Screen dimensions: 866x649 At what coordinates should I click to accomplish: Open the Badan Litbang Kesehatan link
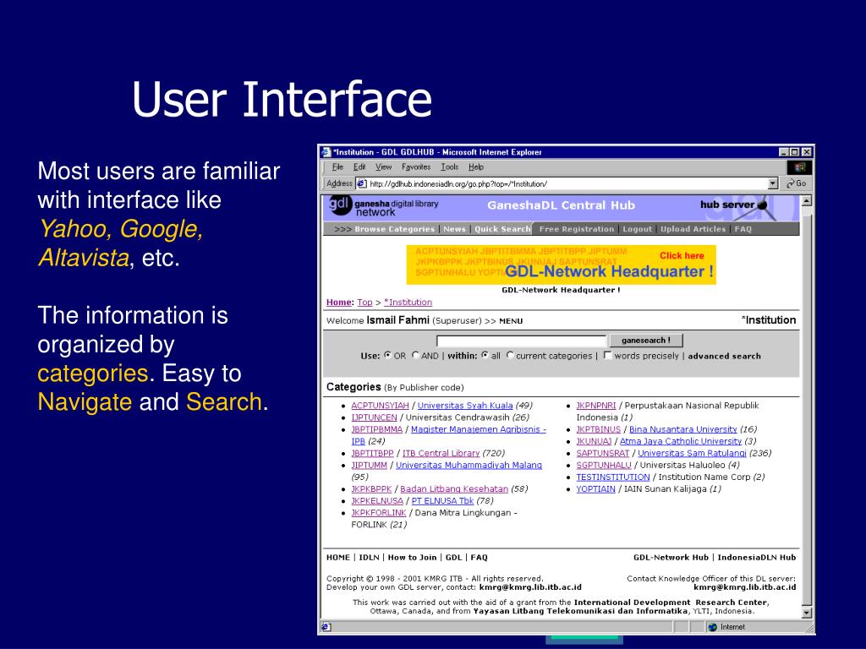(x=454, y=489)
